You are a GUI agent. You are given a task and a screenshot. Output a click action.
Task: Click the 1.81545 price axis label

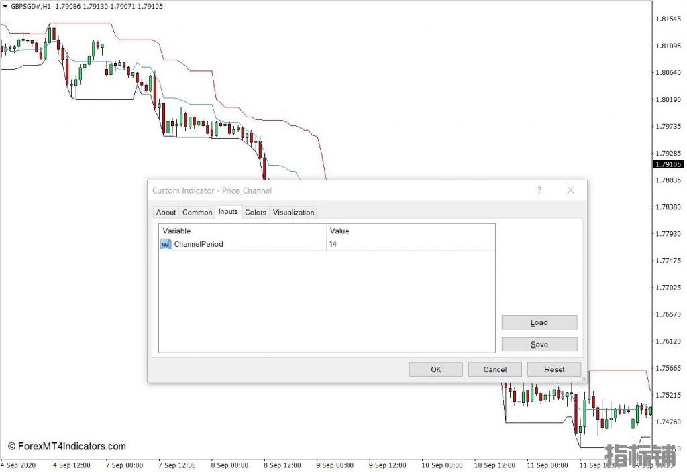(x=668, y=19)
